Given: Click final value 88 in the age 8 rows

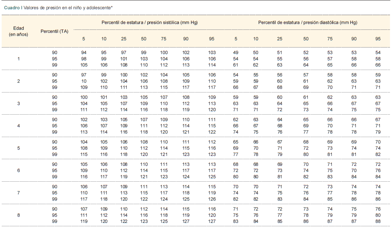Looking at the screenshot, I should (x=378, y=221).
